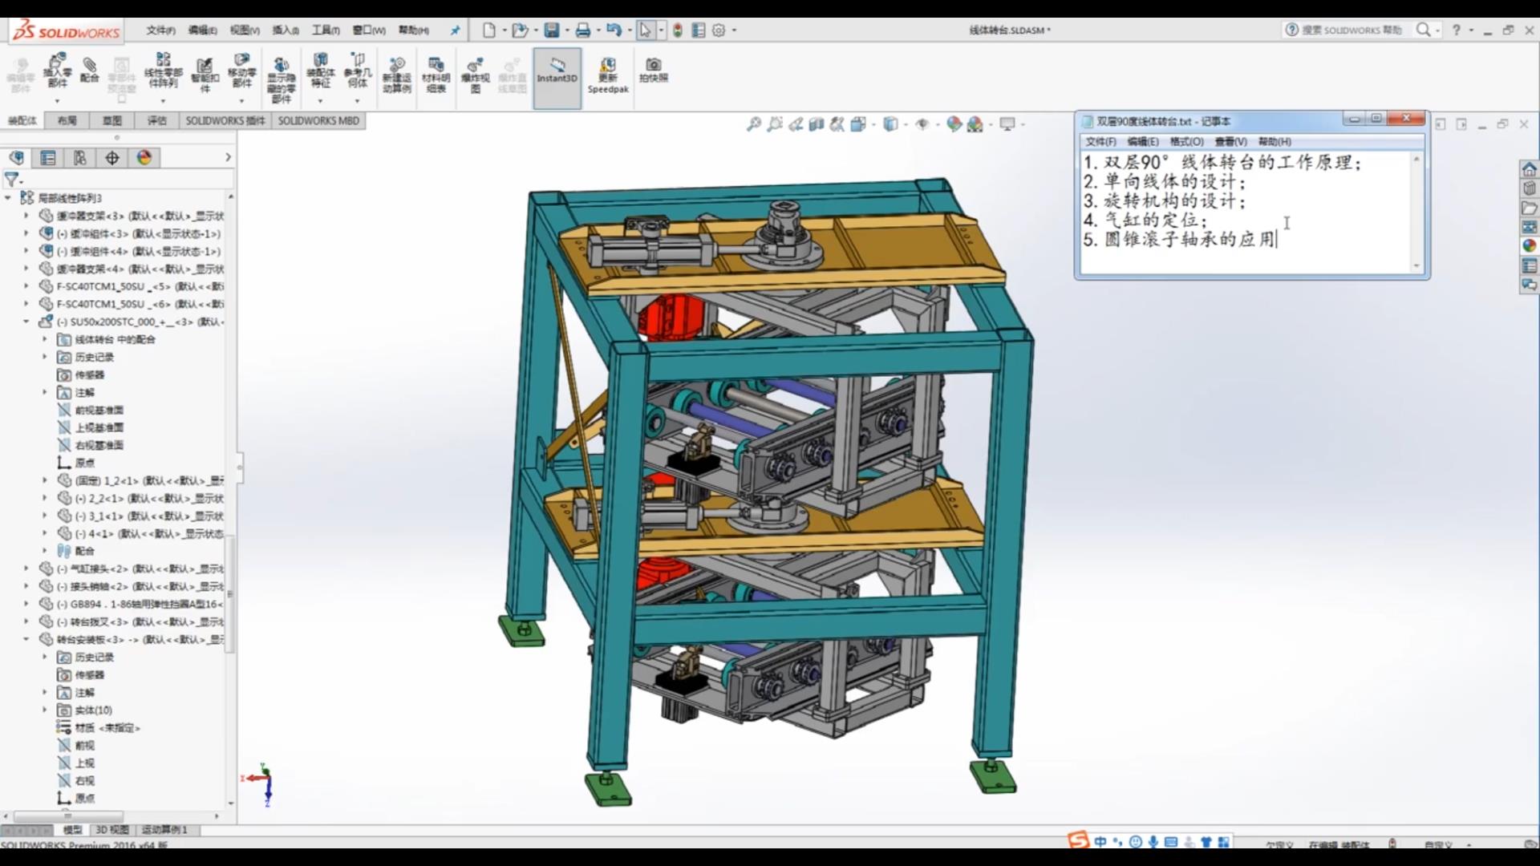Image resolution: width=1540 pixels, height=866 pixels.
Task: Click the Sogou input method tray icon
Action: pyautogui.click(x=1079, y=841)
